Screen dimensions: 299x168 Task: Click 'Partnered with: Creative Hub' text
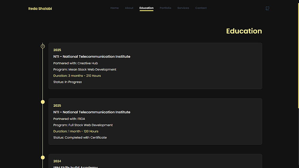(x=76, y=63)
